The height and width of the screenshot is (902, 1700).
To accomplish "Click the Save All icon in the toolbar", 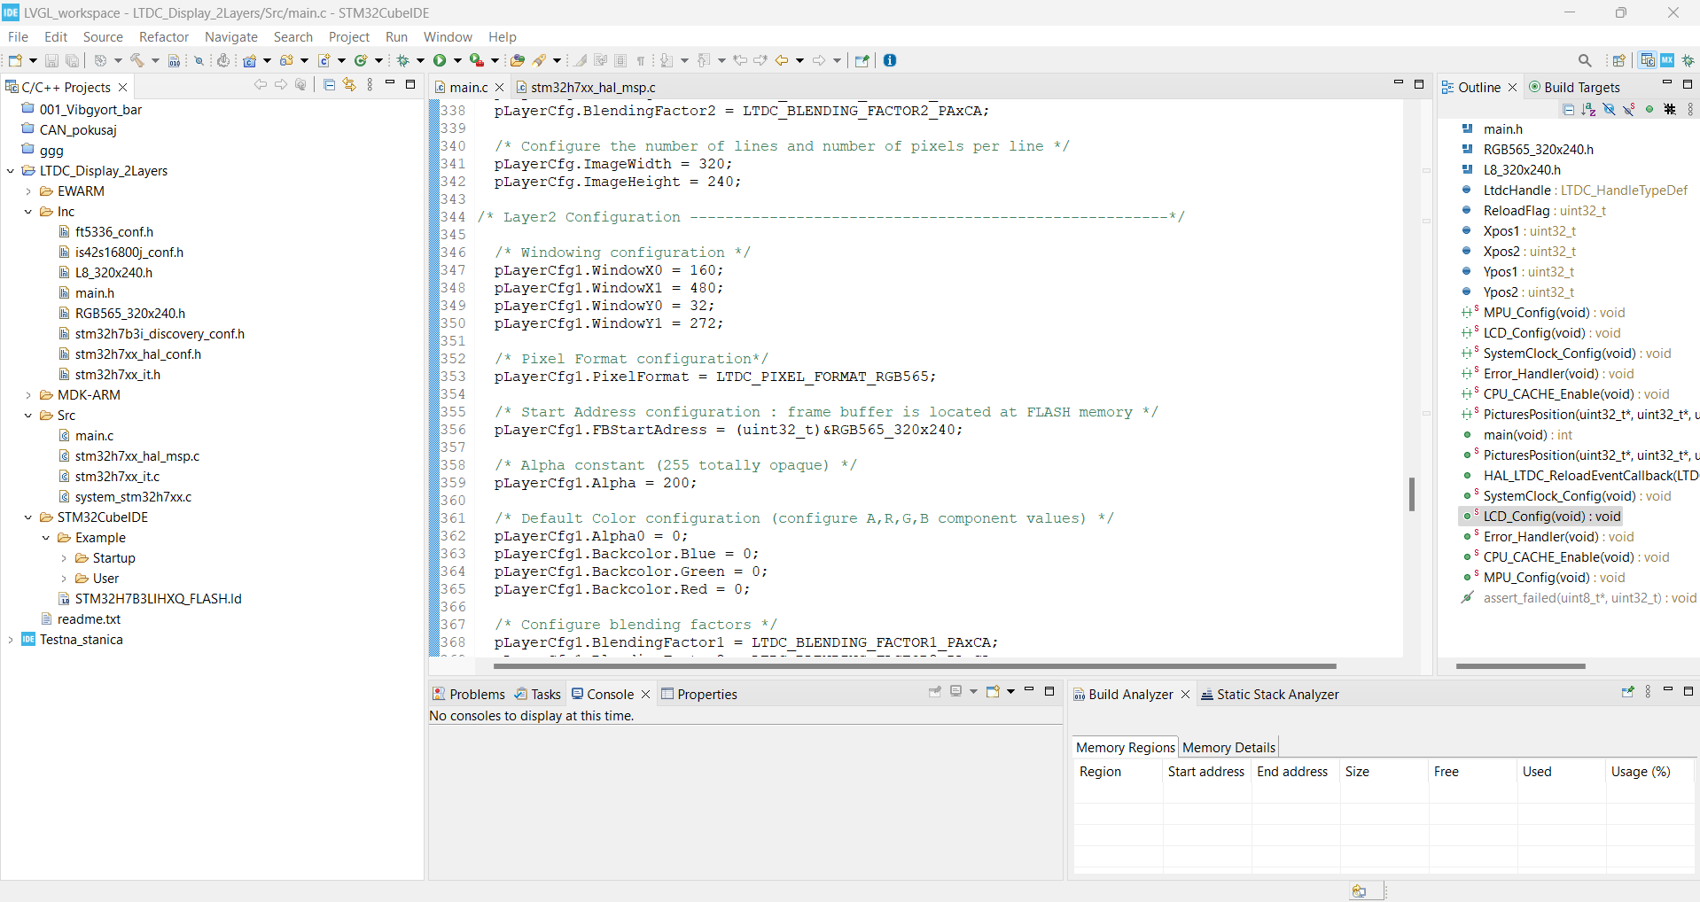I will [x=71, y=59].
